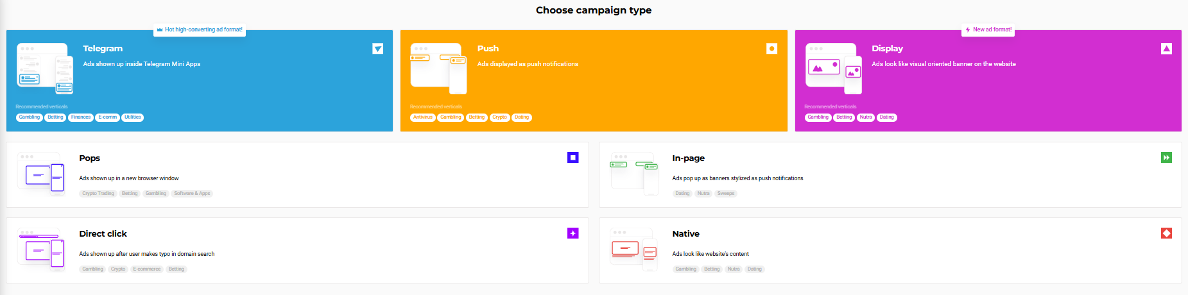Click the Betting tag on Direct click card

coord(176,269)
